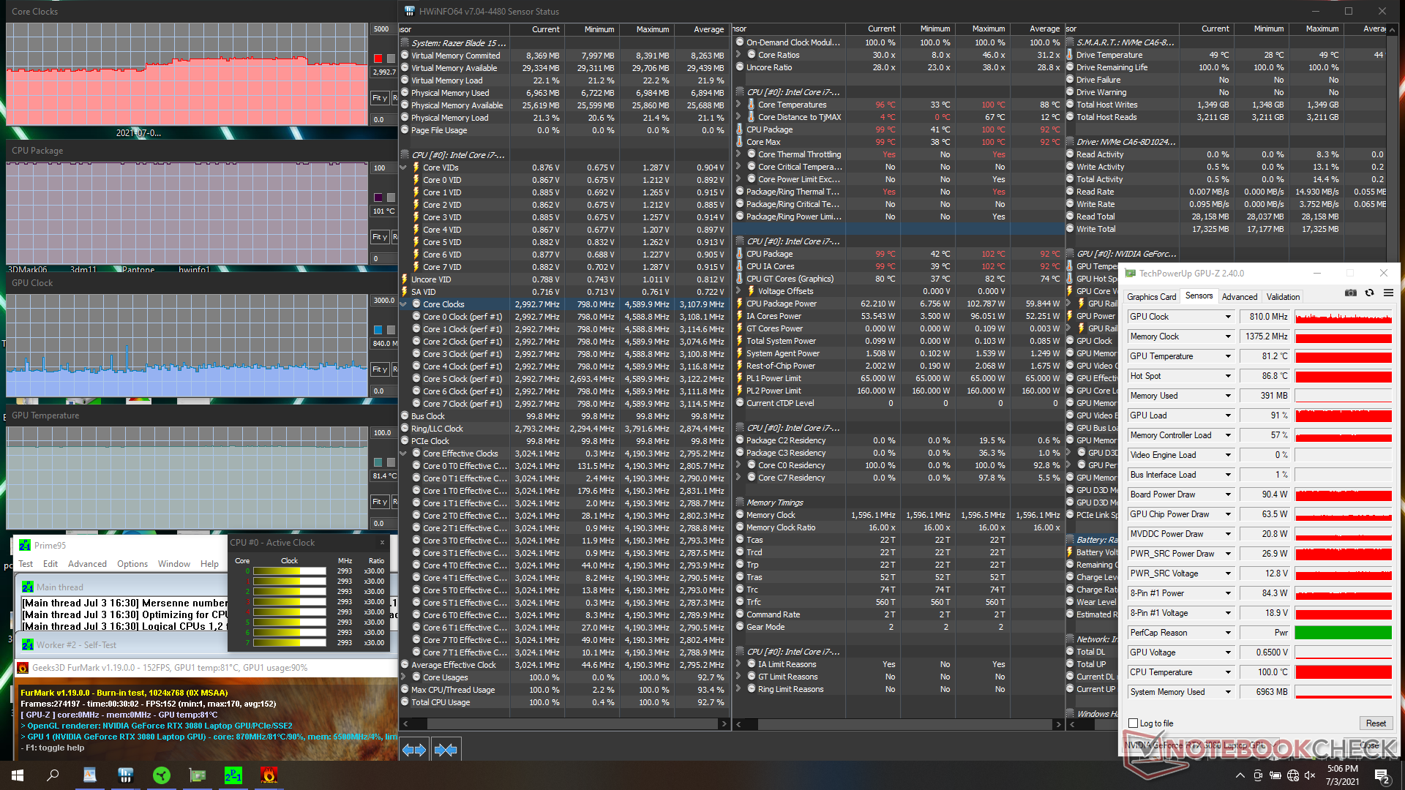Click the GPU-Z refresh icon
Viewport: 1405px width, 790px height.
[1369, 293]
